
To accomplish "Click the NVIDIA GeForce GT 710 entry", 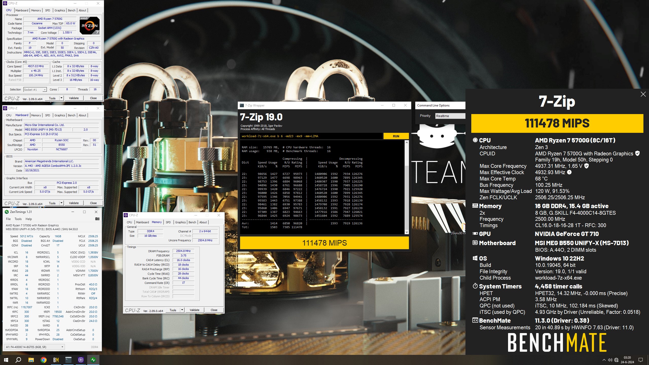I will (x=567, y=234).
